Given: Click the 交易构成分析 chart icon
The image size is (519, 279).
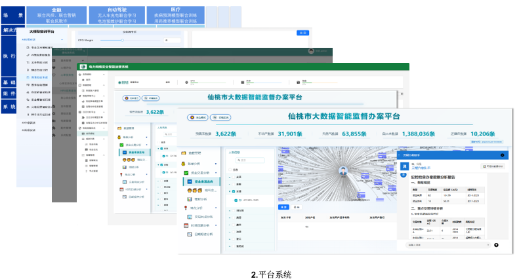Looking at the screenshot, I should click(188, 217).
